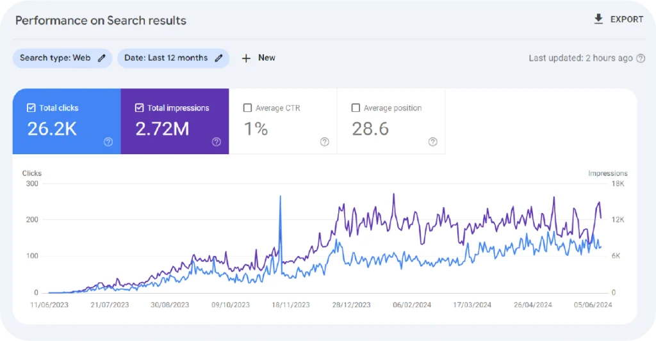Edit the Date filter pencil icon

coord(218,58)
